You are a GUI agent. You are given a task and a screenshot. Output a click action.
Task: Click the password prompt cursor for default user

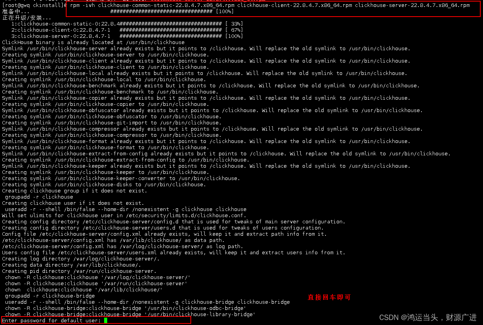tap(106, 320)
